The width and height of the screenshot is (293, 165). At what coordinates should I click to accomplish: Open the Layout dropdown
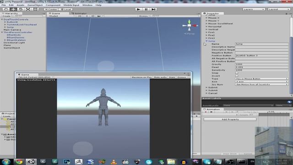click(279, 9)
